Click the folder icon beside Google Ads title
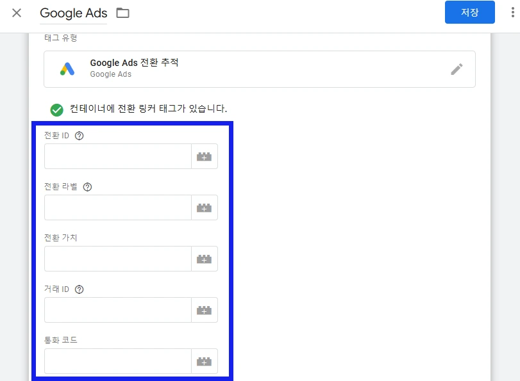Screen dimensions: 520x381 tap(122, 13)
